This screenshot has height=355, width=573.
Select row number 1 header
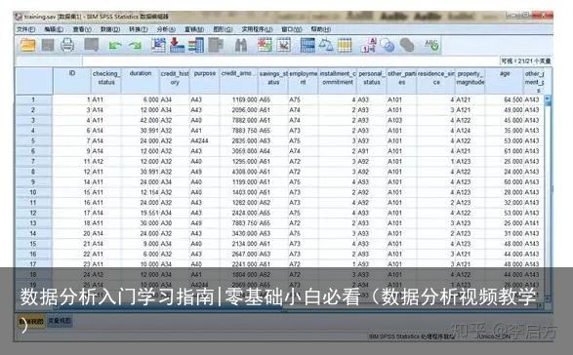point(33,99)
